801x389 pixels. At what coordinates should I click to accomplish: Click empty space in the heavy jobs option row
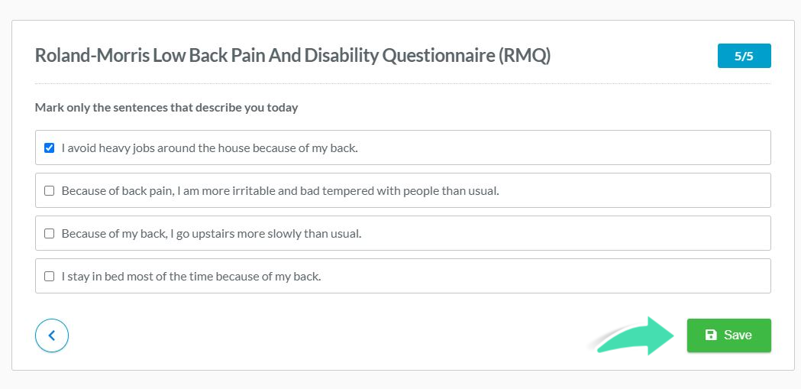coord(562,147)
